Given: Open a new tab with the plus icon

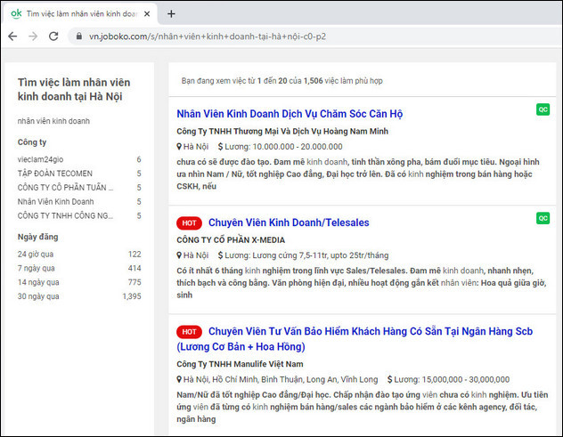Looking at the screenshot, I should pyautogui.click(x=171, y=13).
